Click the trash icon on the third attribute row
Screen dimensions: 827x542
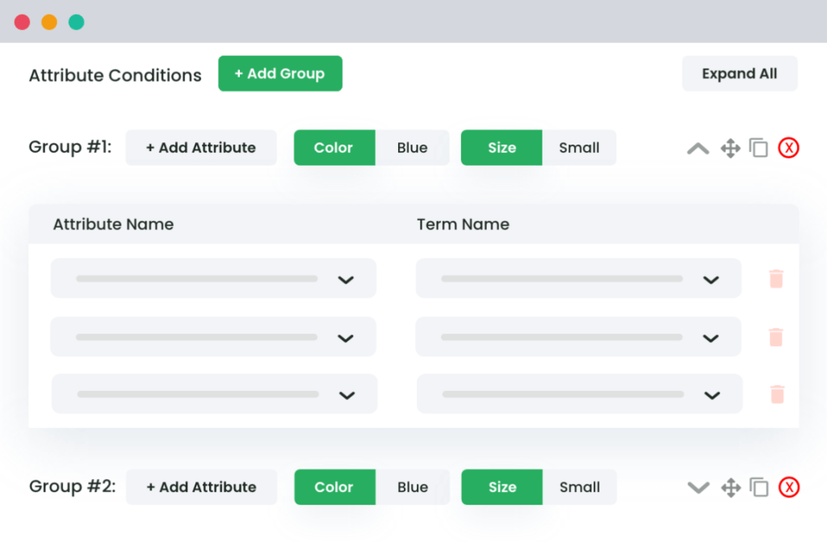click(x=777, y=394)
